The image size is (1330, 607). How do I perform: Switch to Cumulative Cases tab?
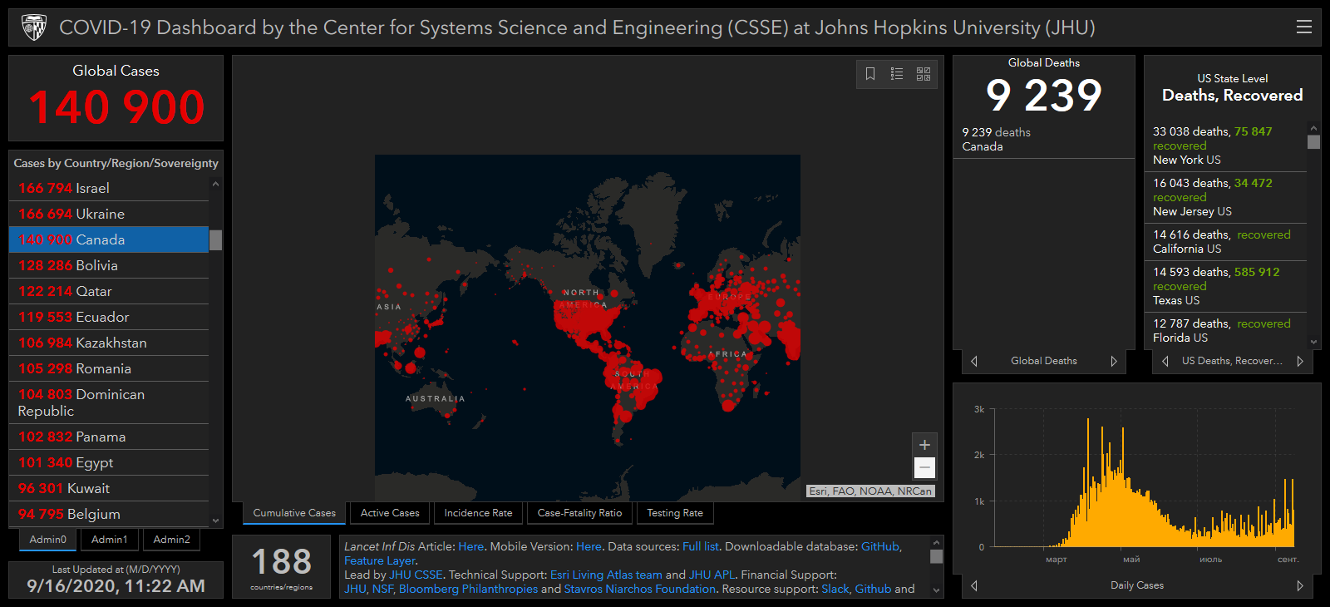pyautogui.click(x=294, y=513)
